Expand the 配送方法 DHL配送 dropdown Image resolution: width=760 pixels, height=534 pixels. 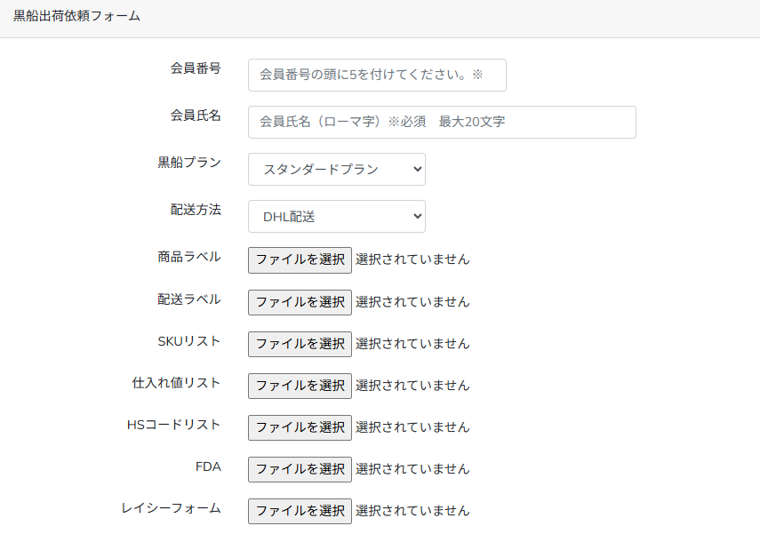[336, 217]
